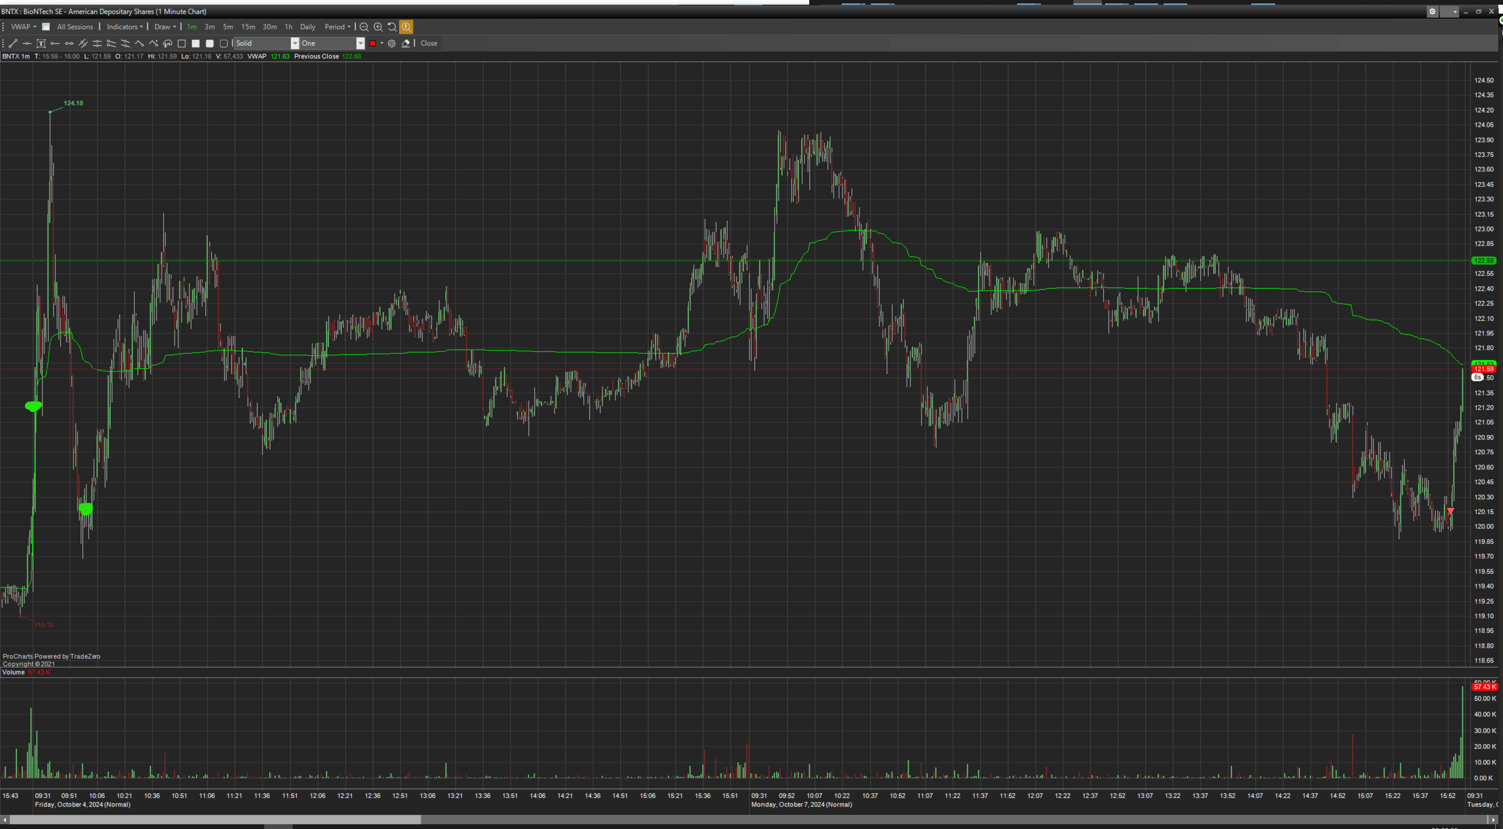
Task: Click the eraser icon to clear drawings
Action: click(406, 43)
